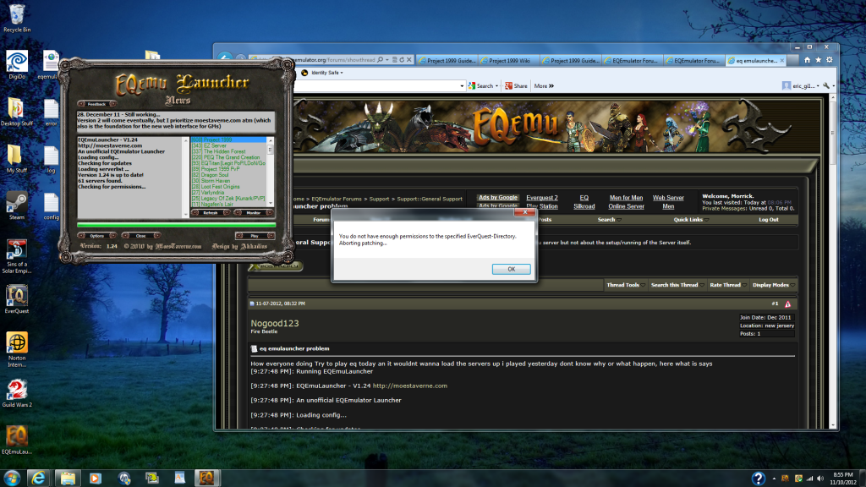Switch to the first EQEmulator Forum tab
This screenshot has width=866, height=487.
[633, 61]
